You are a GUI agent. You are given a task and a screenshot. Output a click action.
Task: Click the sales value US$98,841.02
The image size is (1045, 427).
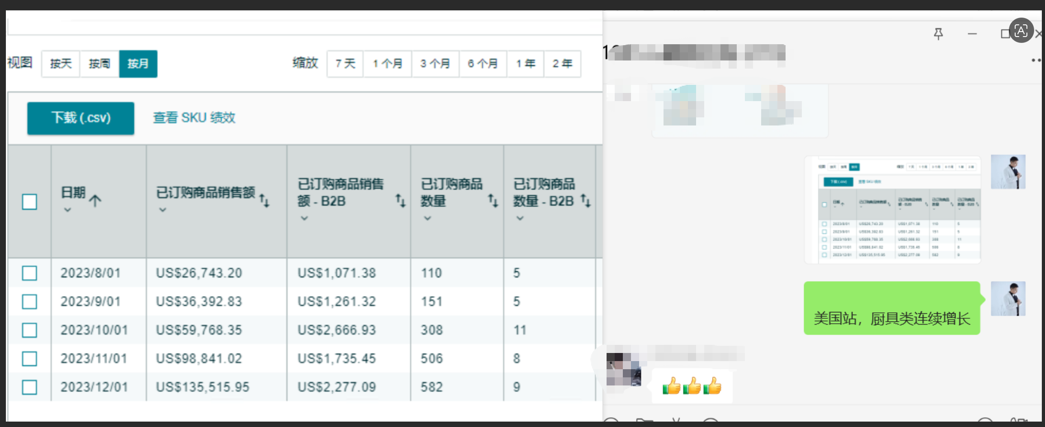point(199,359)
